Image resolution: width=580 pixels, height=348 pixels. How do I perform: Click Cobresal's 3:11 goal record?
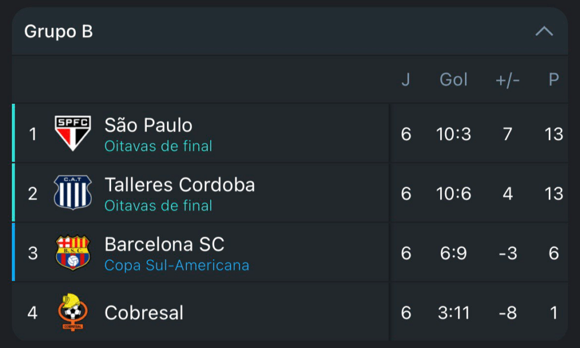[454, 313]
